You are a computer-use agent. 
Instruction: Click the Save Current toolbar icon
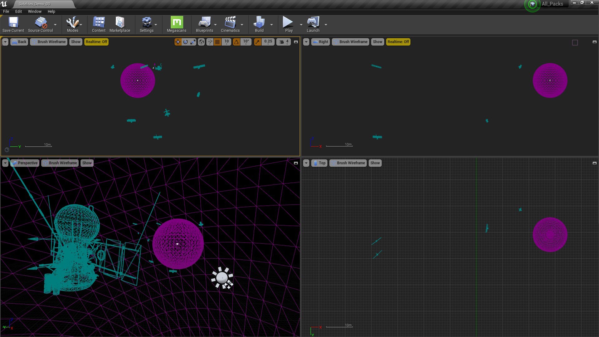pyautogui.click(x=13, y=24)
